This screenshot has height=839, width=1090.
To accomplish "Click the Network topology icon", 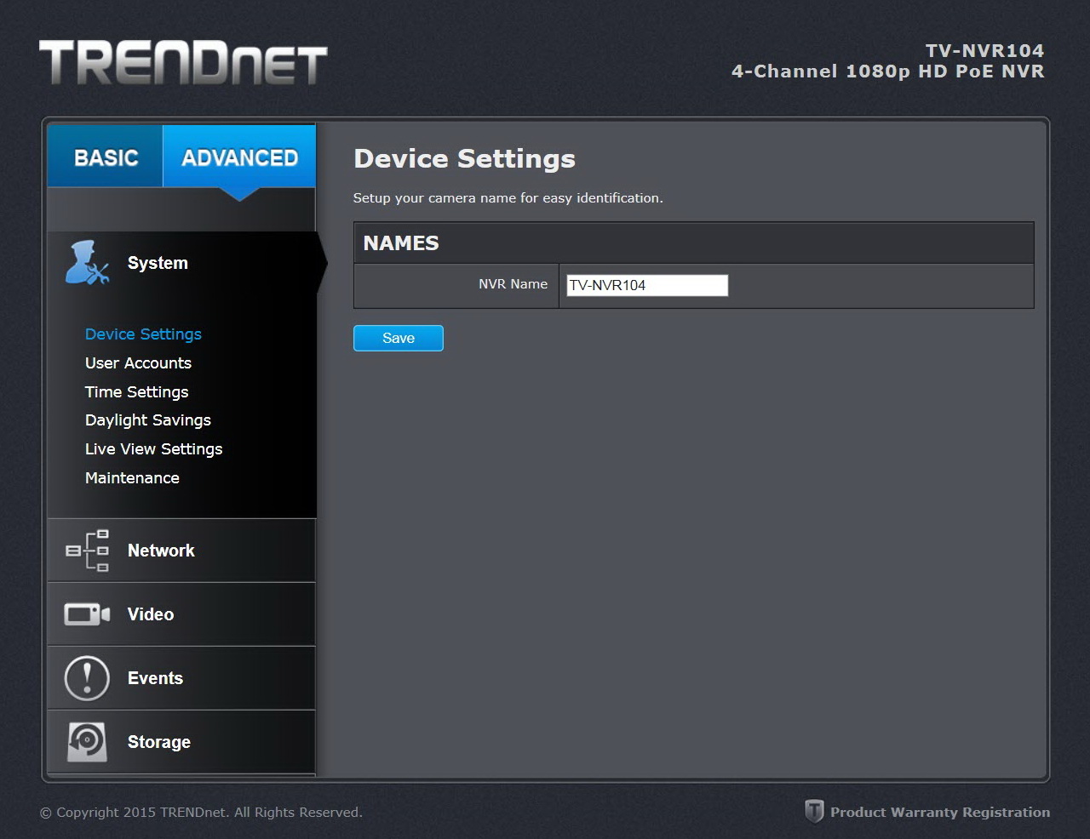I will coord(87,551).
